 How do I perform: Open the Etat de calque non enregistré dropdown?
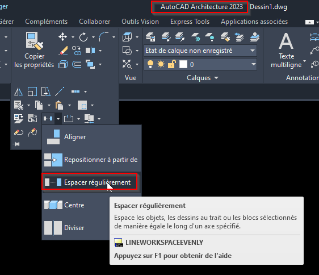pos(200,51)
